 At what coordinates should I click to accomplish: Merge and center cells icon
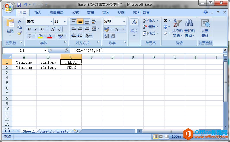(94, 29)
